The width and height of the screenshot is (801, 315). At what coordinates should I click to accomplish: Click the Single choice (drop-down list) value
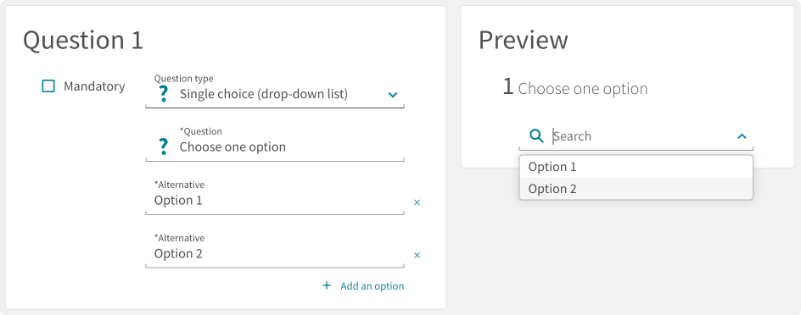point(264,94)
